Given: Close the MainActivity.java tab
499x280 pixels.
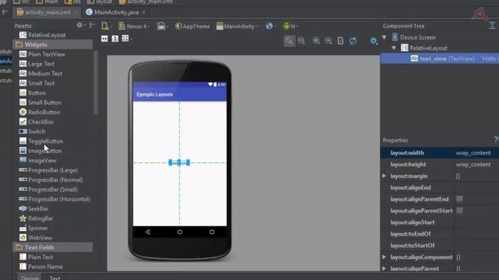Looking at the screenshot, I should coord(143,12).
